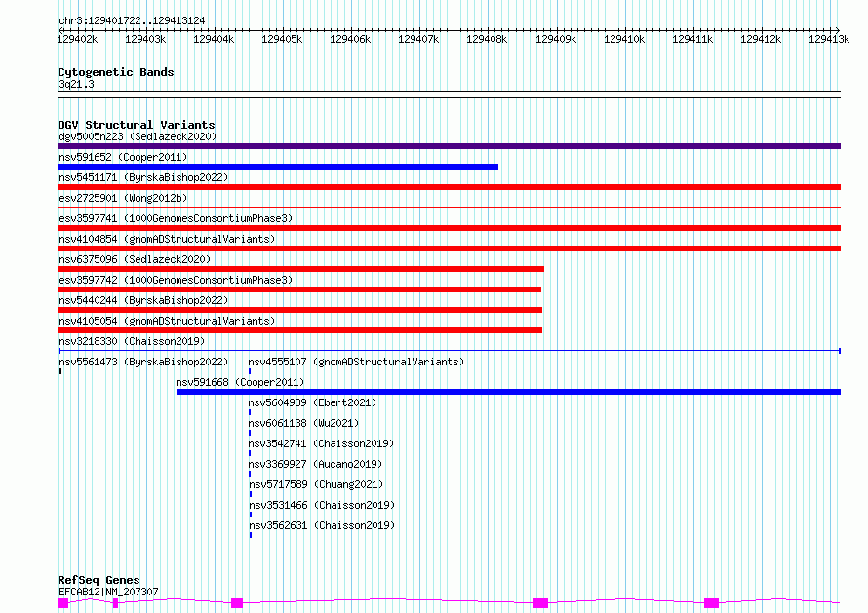Click the red nsv5440244 variant bar
This screenshot has height=613, width=868.
(x=300, y=310)
